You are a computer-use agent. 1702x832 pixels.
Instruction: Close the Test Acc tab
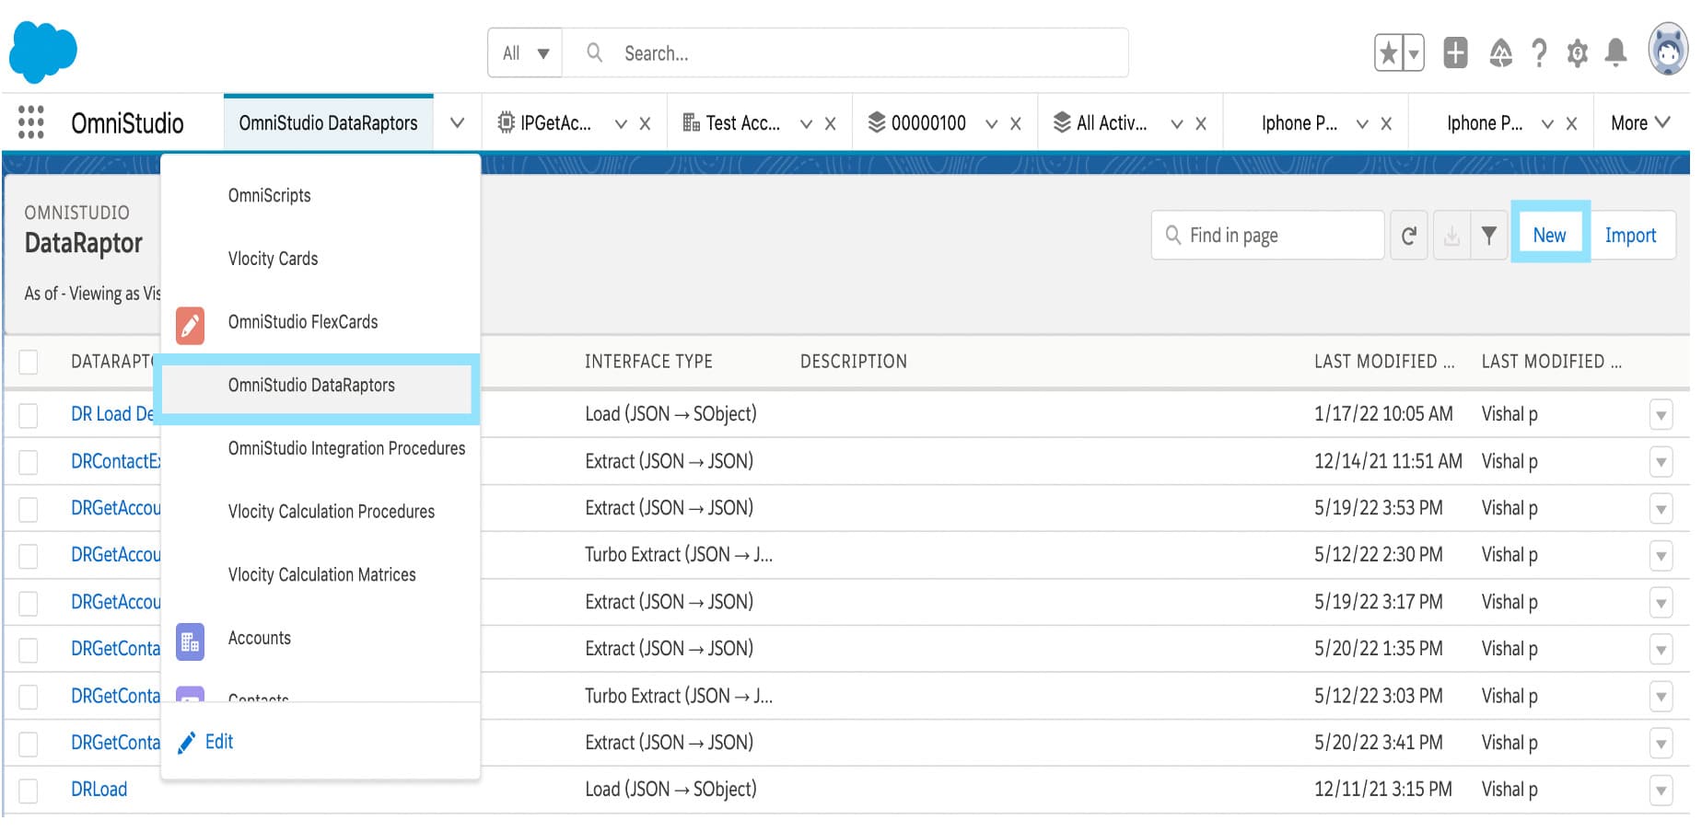point(830,123)
